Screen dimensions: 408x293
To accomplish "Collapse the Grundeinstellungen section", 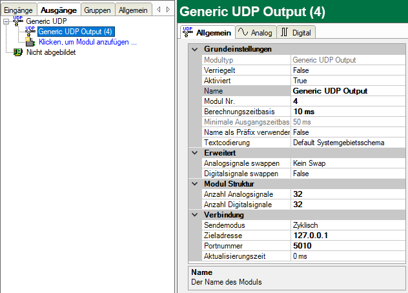I will point(194,49).
